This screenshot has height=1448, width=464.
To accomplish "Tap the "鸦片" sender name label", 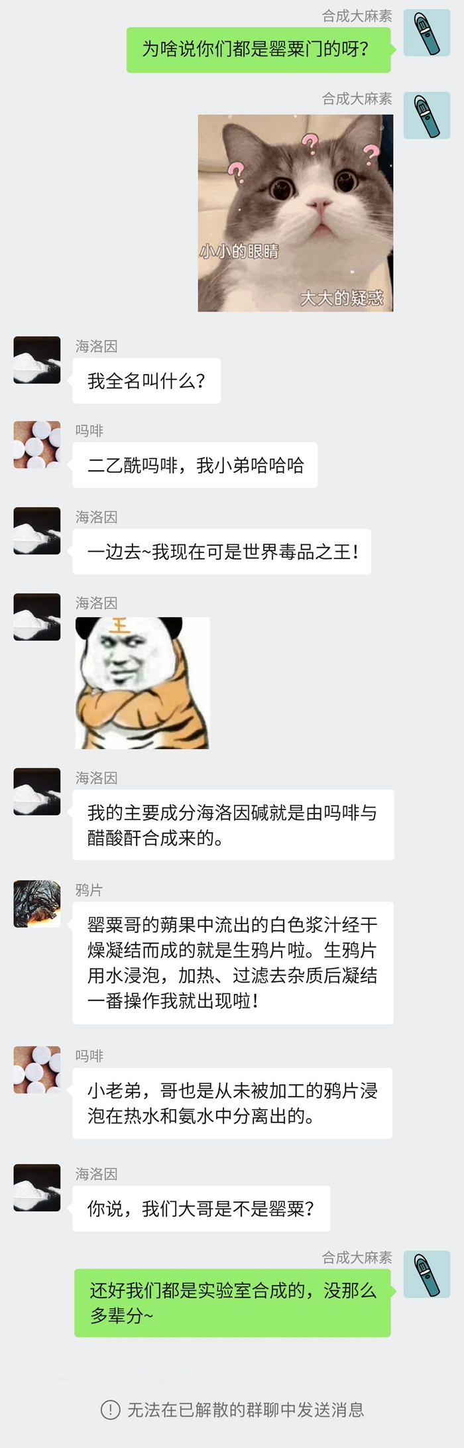I will (89, 890).
